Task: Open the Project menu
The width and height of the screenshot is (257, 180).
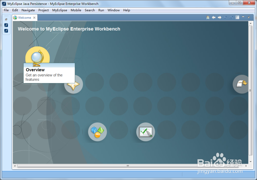Action: (x=44, y=10)
